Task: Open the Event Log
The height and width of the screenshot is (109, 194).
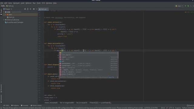Action: pyautogui.click(x=190, y=105)
